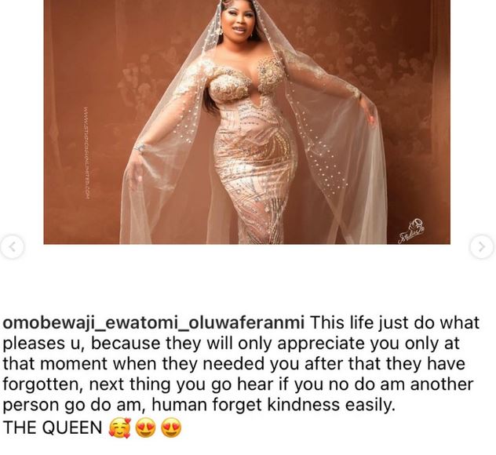
Task: Click the caption line starting "pleases u, because"
Action: click(231, 344)
